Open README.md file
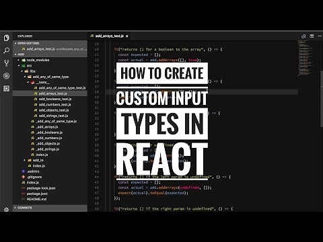The height and width of the screenshot is (242, 323). click(x=50, y=199)
